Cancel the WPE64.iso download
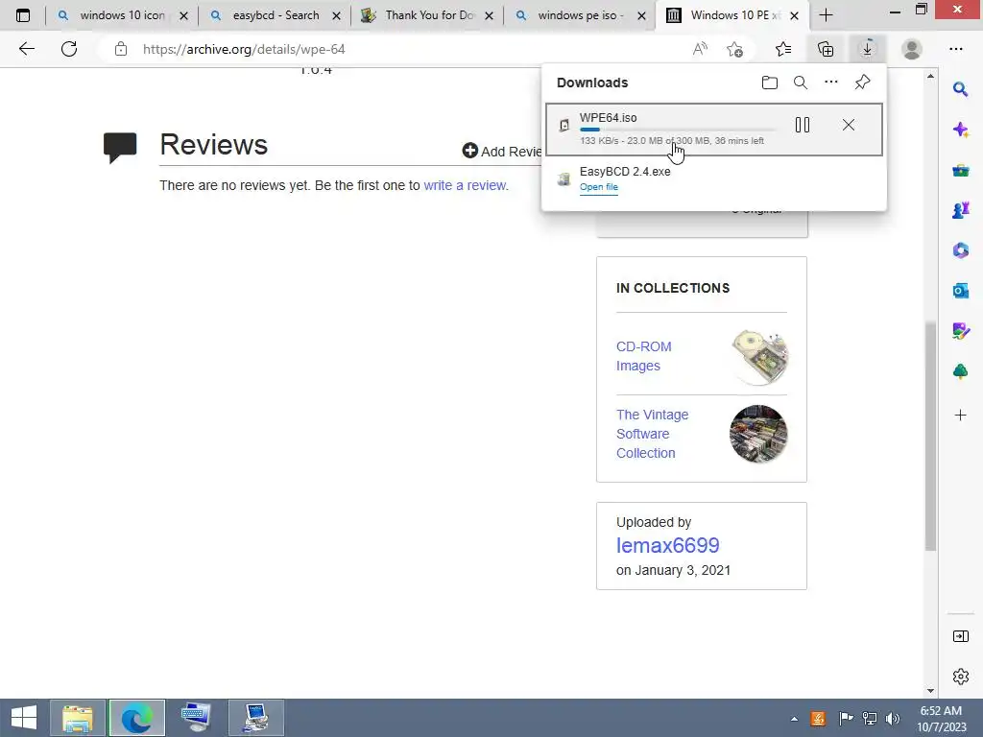The image size is (983, 737). [849, 125]
